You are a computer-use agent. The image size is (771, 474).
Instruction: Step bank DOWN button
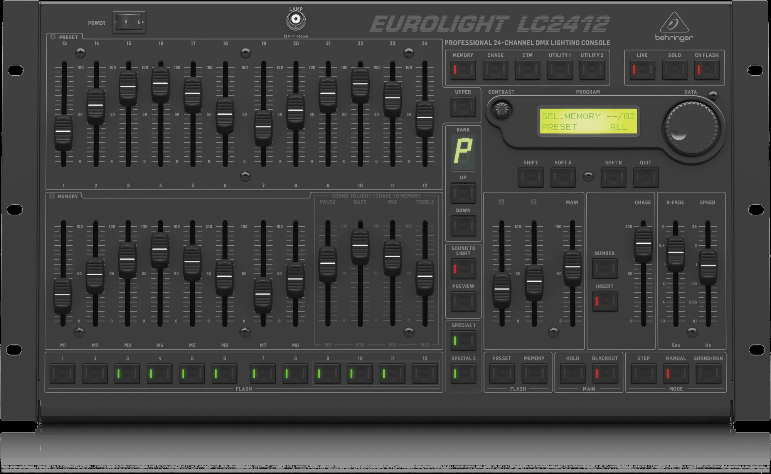click(463, 225)
